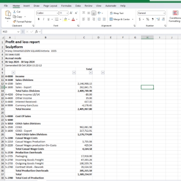Open the font size dropdown
This screenshot has width=181, height=181.
tap(67, 13)
